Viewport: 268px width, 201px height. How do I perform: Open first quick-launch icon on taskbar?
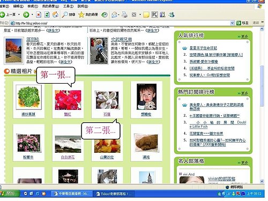click(25, 193)
